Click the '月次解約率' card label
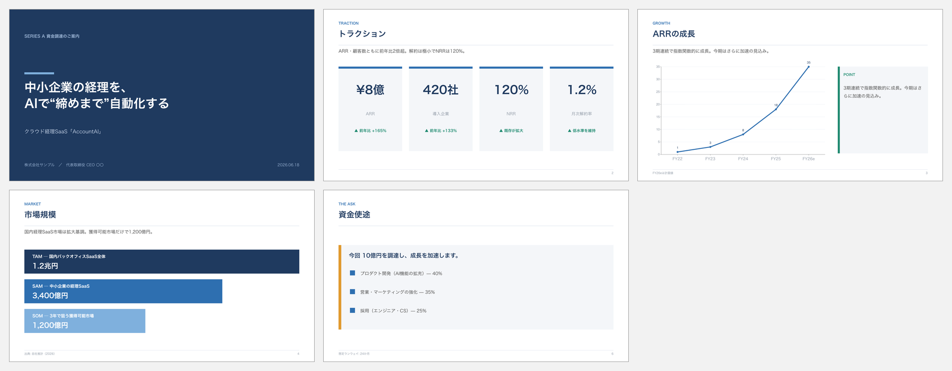This screenshot has height=371, width=952. [582, 114]
